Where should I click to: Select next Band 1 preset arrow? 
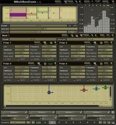(x=96, y=35)
